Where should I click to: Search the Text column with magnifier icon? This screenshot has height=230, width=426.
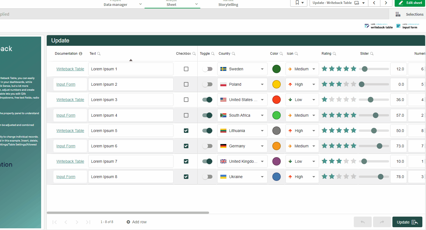(x=99, y=54)
